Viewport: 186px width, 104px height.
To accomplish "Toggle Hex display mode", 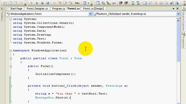I will [x=77, y=3].
